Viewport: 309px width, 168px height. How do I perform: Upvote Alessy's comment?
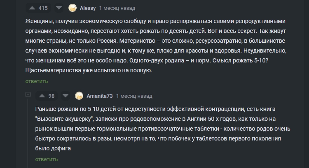pyautogui.click(x=31, y=8)
